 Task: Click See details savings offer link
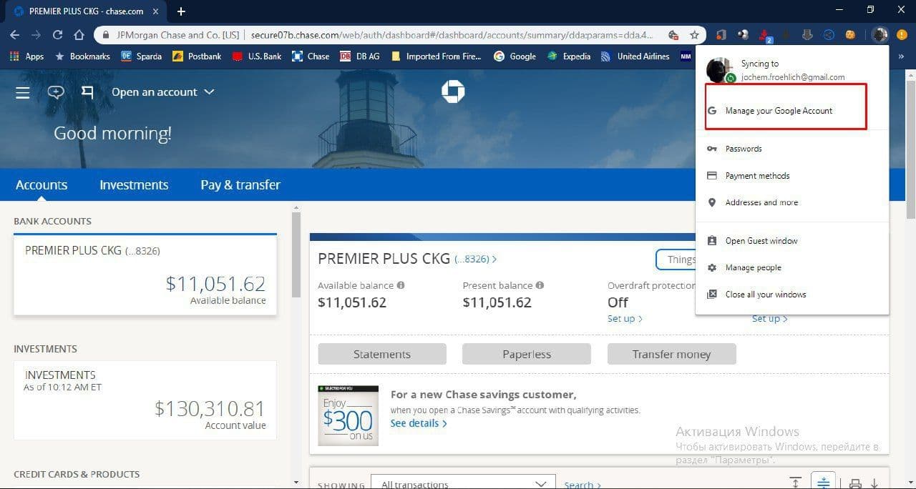pyautogui.click(x=419, y=423)
